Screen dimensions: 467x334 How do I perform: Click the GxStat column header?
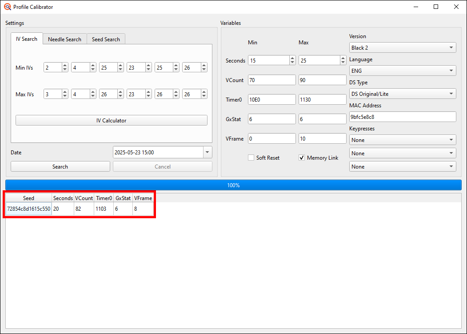click(x=123, y=198)
